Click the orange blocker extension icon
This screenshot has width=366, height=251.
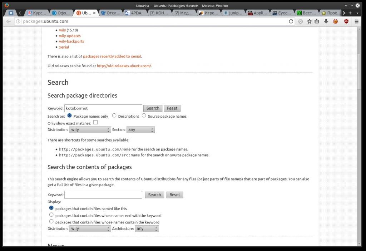click(335, 21)
